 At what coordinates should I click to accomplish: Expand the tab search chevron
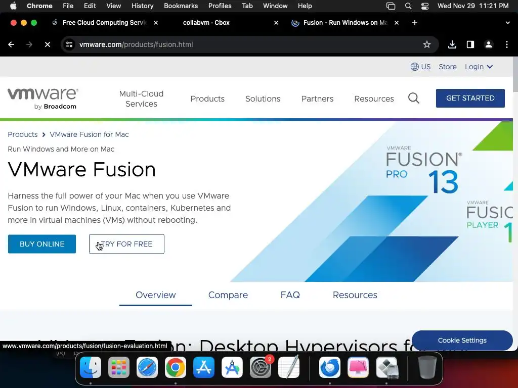coord(508,23)
